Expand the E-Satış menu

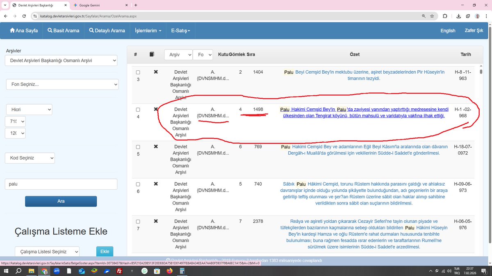(180, 31)
